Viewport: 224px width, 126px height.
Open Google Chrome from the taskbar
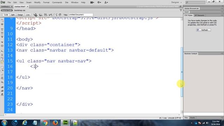click(45, 123)
